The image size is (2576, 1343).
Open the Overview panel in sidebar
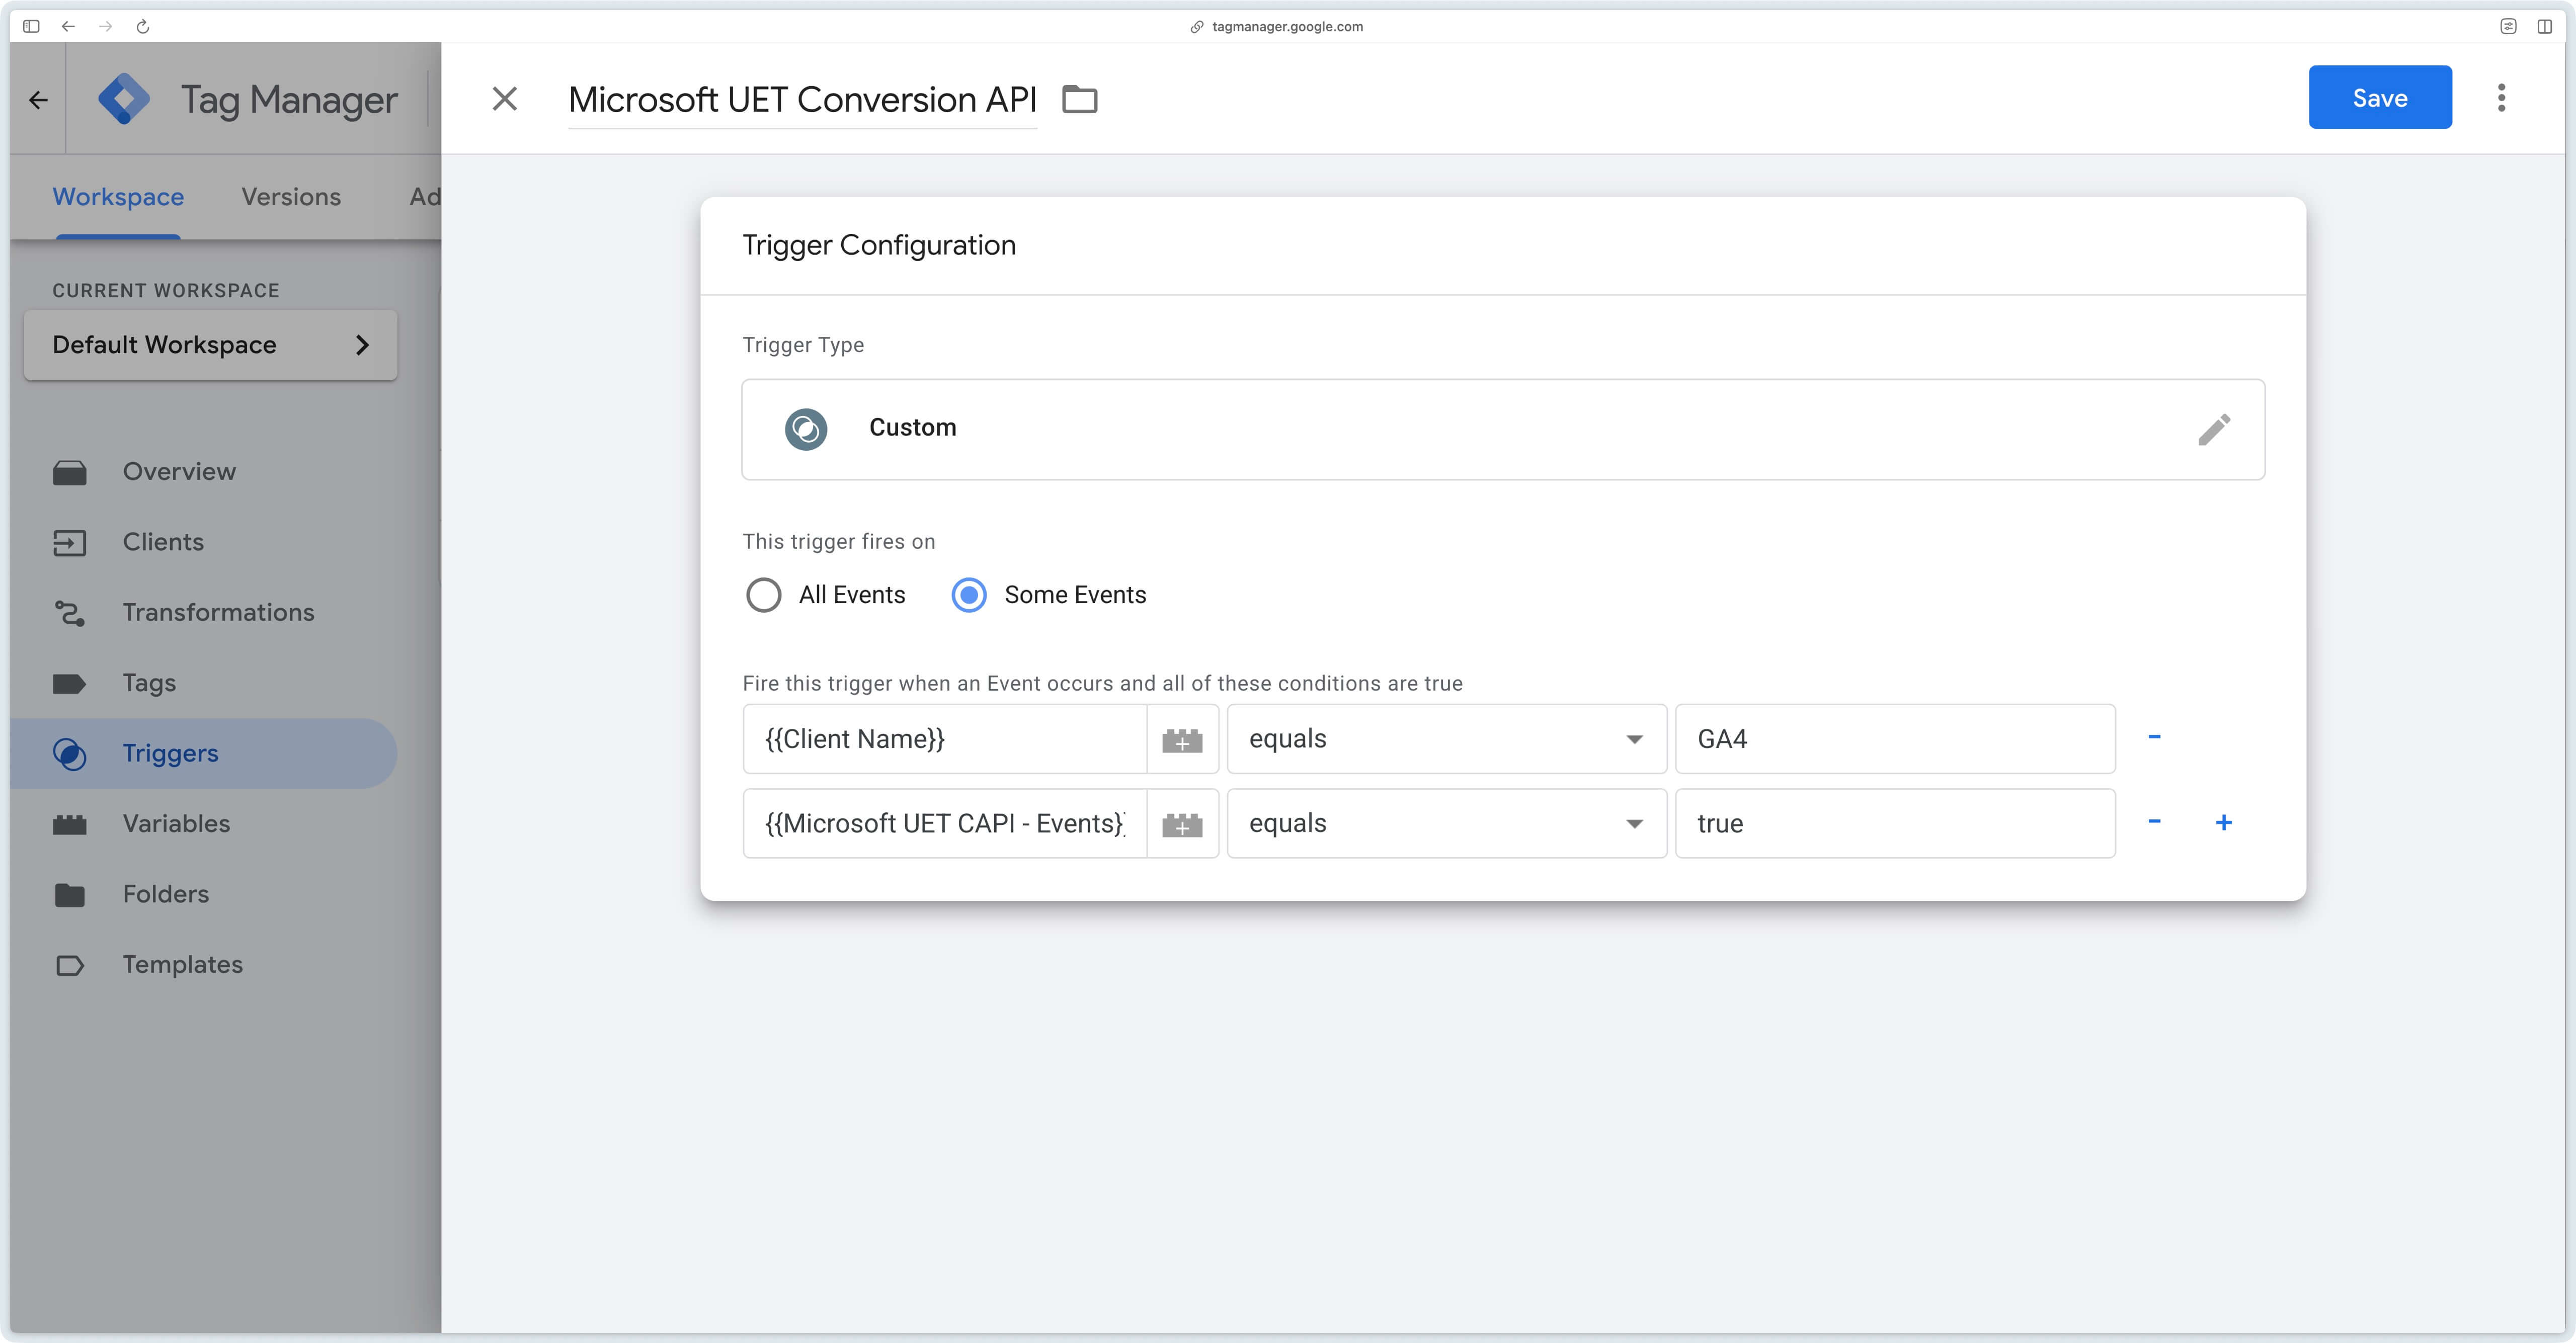coord(178,471)
